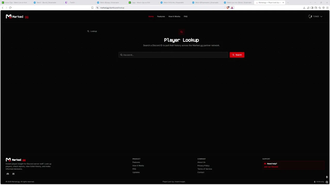Click the Marked.gg footer logo
The height and width of the screenshot is (185, 330).
(x=16, y=160)
